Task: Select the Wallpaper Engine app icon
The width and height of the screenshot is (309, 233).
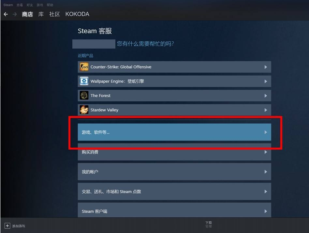Action: click(x=84, y=81)
